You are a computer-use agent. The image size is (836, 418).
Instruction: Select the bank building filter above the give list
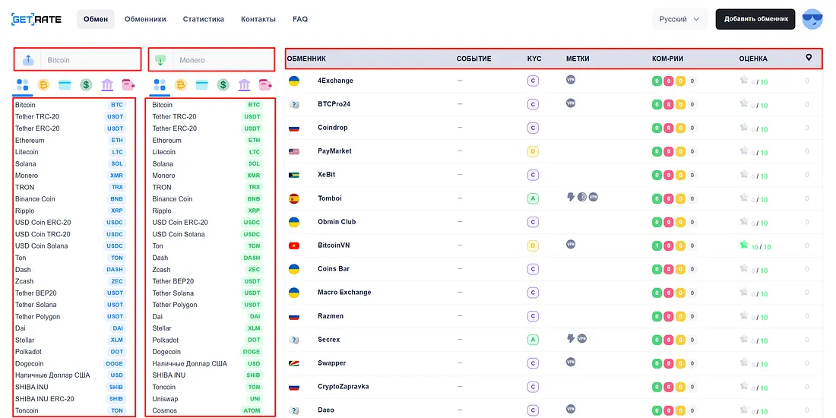107,84
